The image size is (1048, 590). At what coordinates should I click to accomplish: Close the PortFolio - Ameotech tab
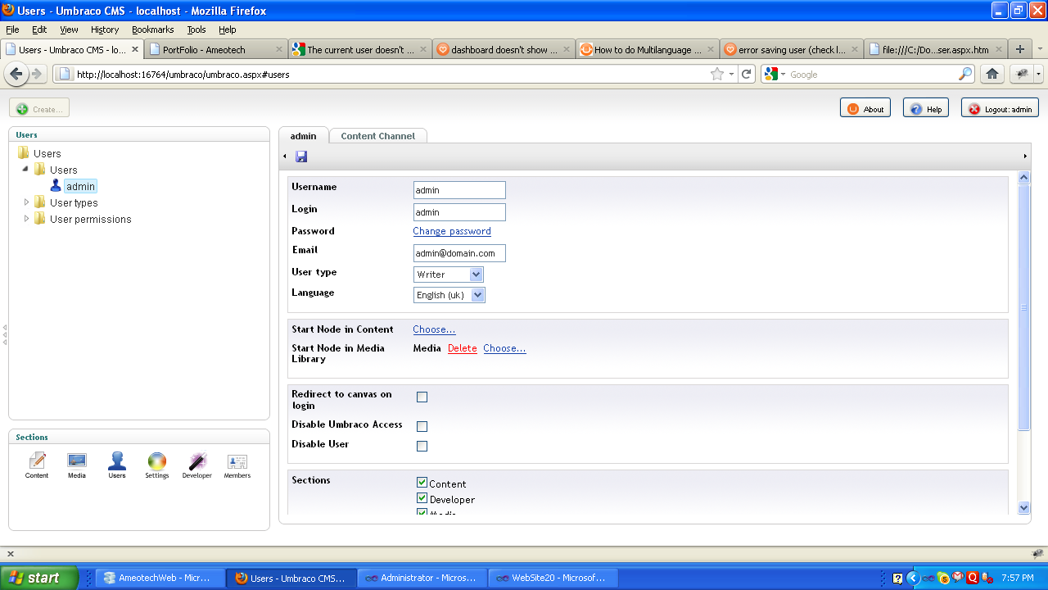[279, 50]
